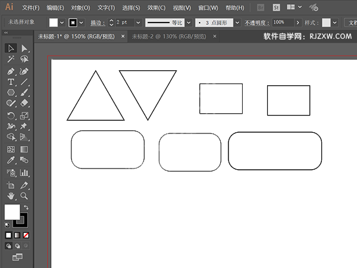Viewport: 357px width, 268px height.
Task: Open the 对象(O) menu
Action: 80,8
